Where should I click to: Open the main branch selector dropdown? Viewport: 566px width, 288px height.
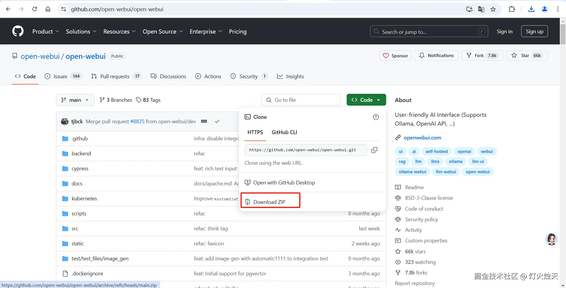click(x=75, y=100)
